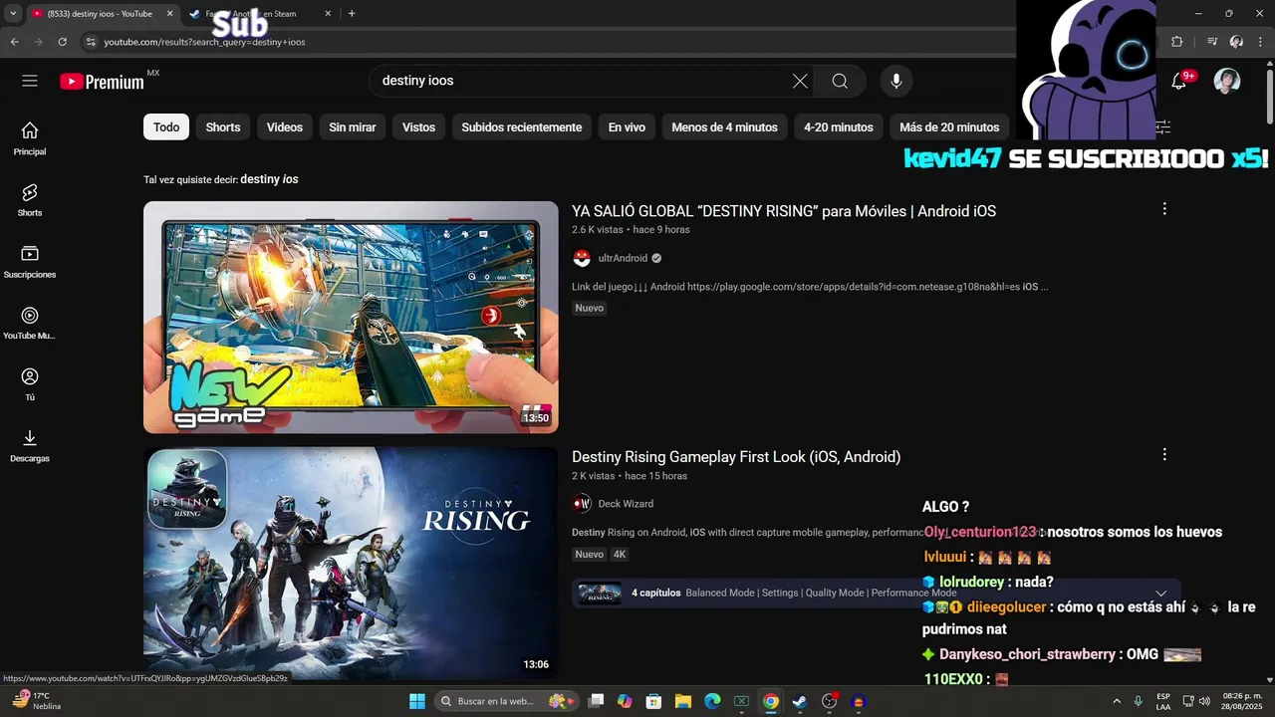Viewport: 1275px width, 717px height.
Task: Open the YouTube hamburger guide menu
Action: (x=30, y=81)
